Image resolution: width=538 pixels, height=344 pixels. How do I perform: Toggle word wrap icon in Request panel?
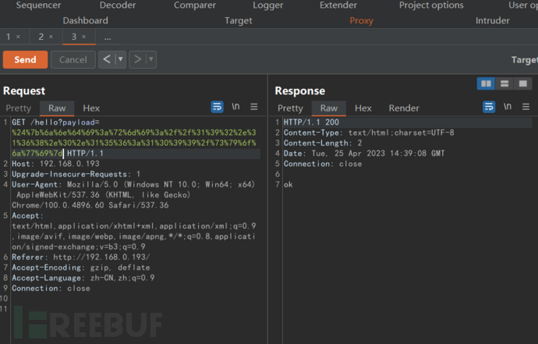(x=217, y=107)
